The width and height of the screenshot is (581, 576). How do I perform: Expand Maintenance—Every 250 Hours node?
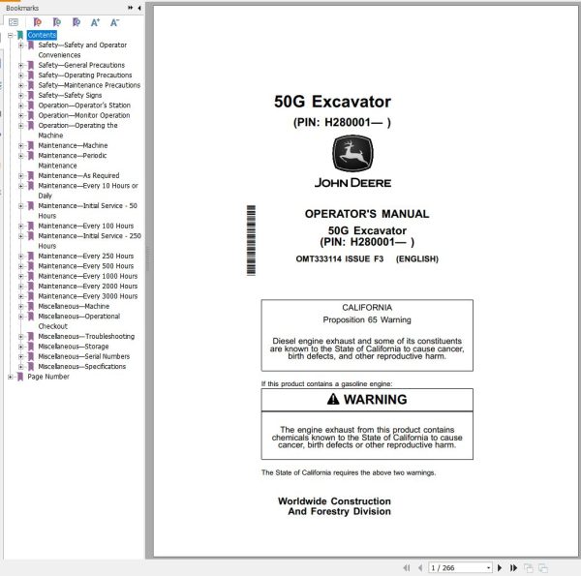coord(21,256)
